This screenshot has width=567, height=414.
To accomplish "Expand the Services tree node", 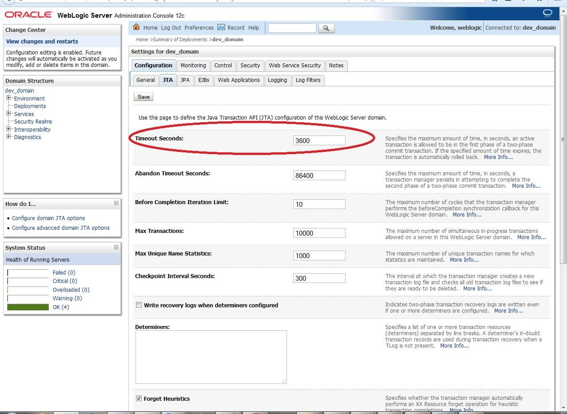I will pyautogui.click(x=8, y=113).
